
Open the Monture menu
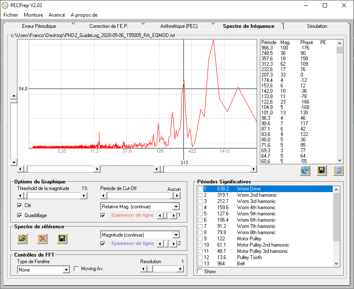coord(33,15)
